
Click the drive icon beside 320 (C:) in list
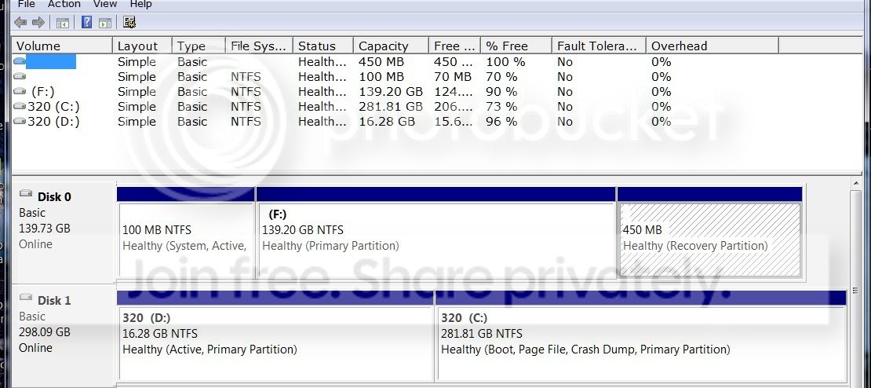(x=20, y=107)
